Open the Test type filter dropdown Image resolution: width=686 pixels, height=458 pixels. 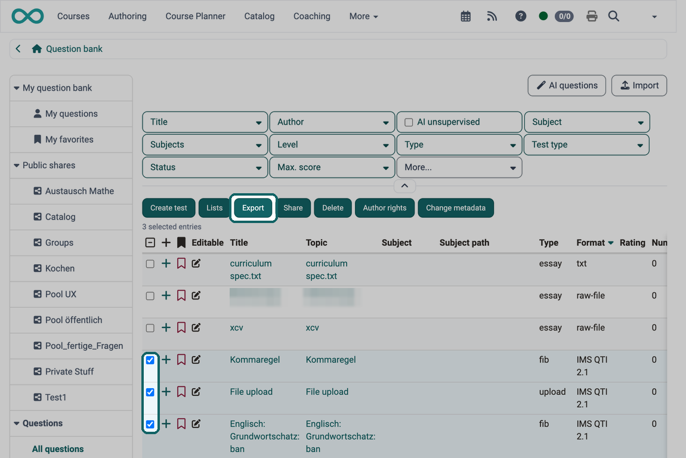coord(586,145)
